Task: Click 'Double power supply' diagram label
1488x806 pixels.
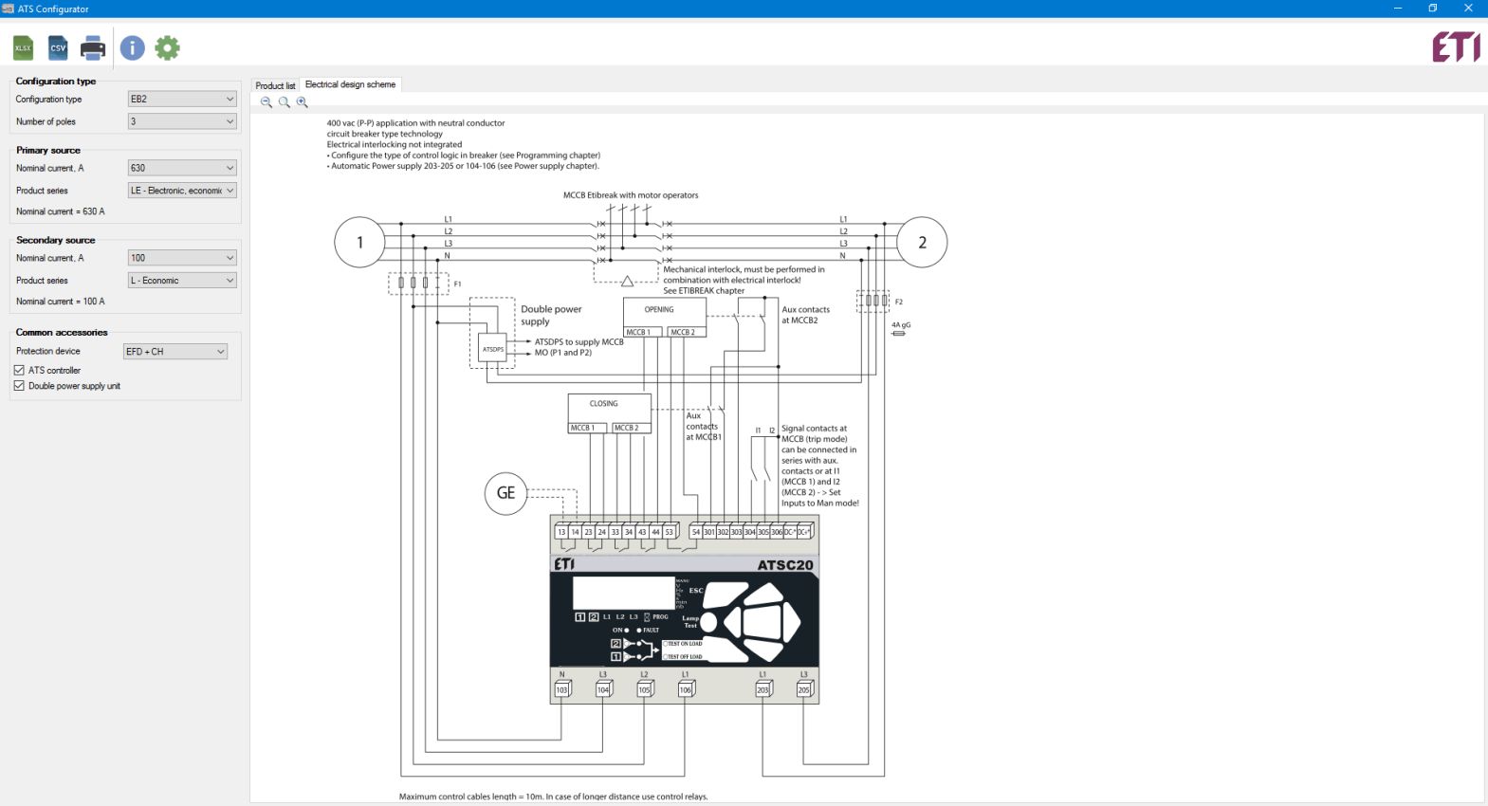Action: point(551,315)
